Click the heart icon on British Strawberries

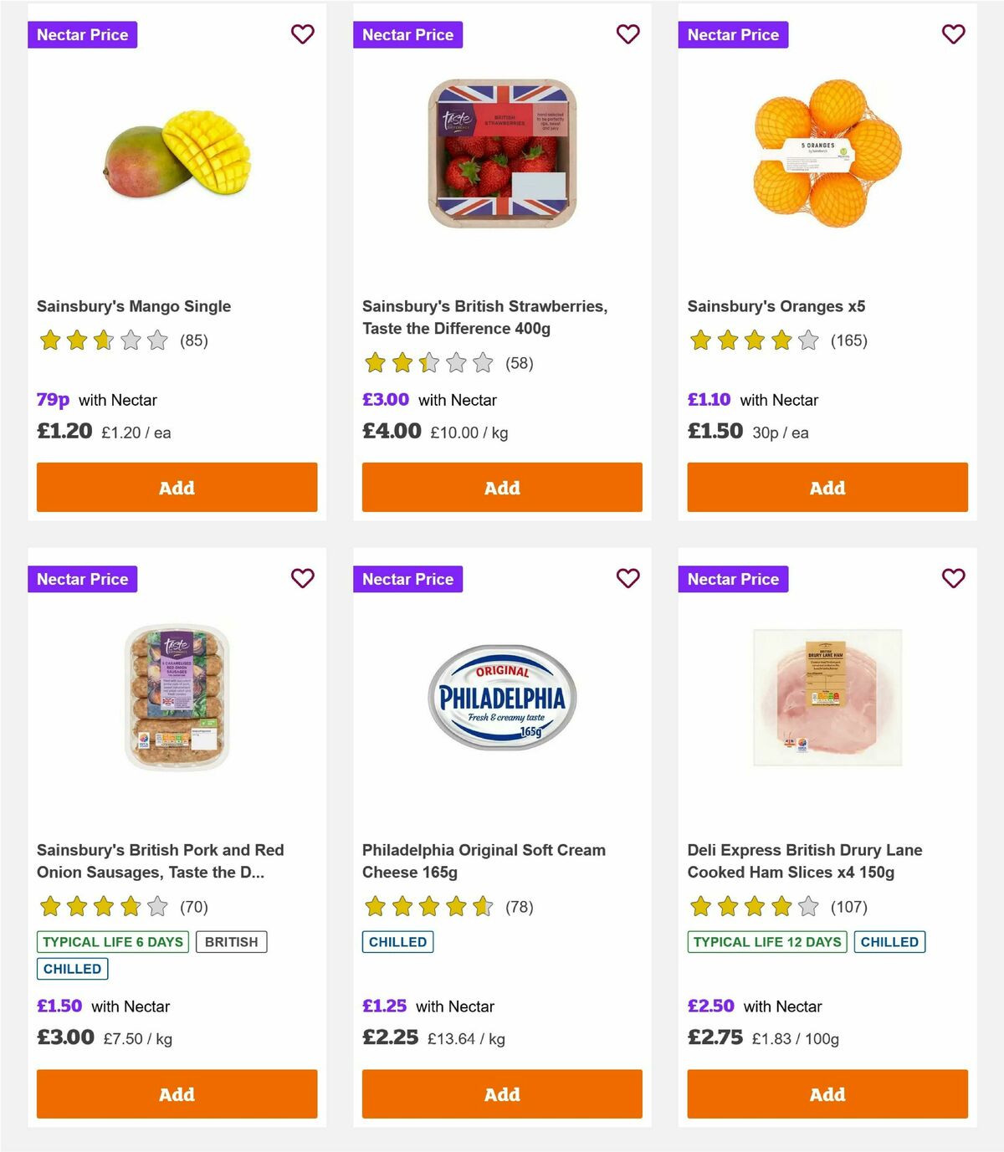[x=627, y=34]
